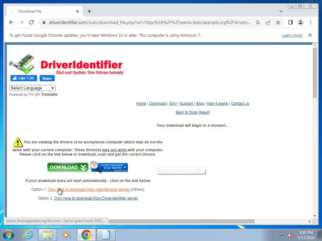Open Chrome side panel
Viewport: 322px width, 241px height.
click(x=290, y=22)
